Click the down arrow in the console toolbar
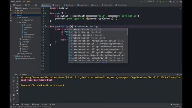The width and height of the screenshot is (192, 108). [x=17, y=81]
